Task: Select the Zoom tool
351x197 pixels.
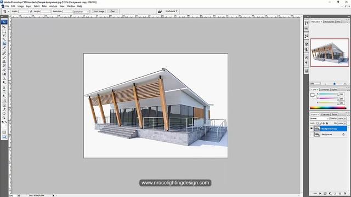Action: click(4, 118)
